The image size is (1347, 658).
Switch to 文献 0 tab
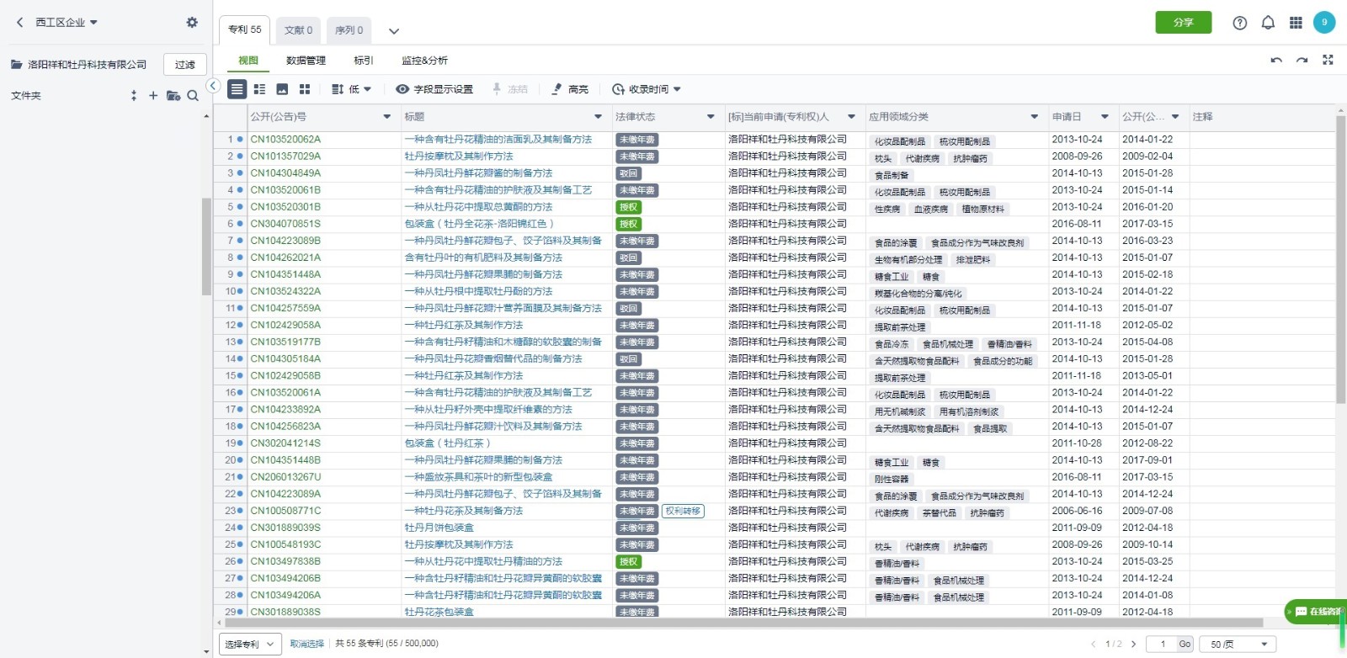(x=298, y=30)
